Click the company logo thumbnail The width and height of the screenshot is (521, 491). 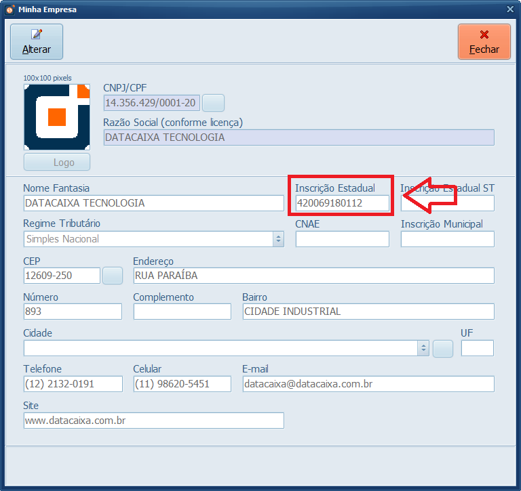click(57, 117)
